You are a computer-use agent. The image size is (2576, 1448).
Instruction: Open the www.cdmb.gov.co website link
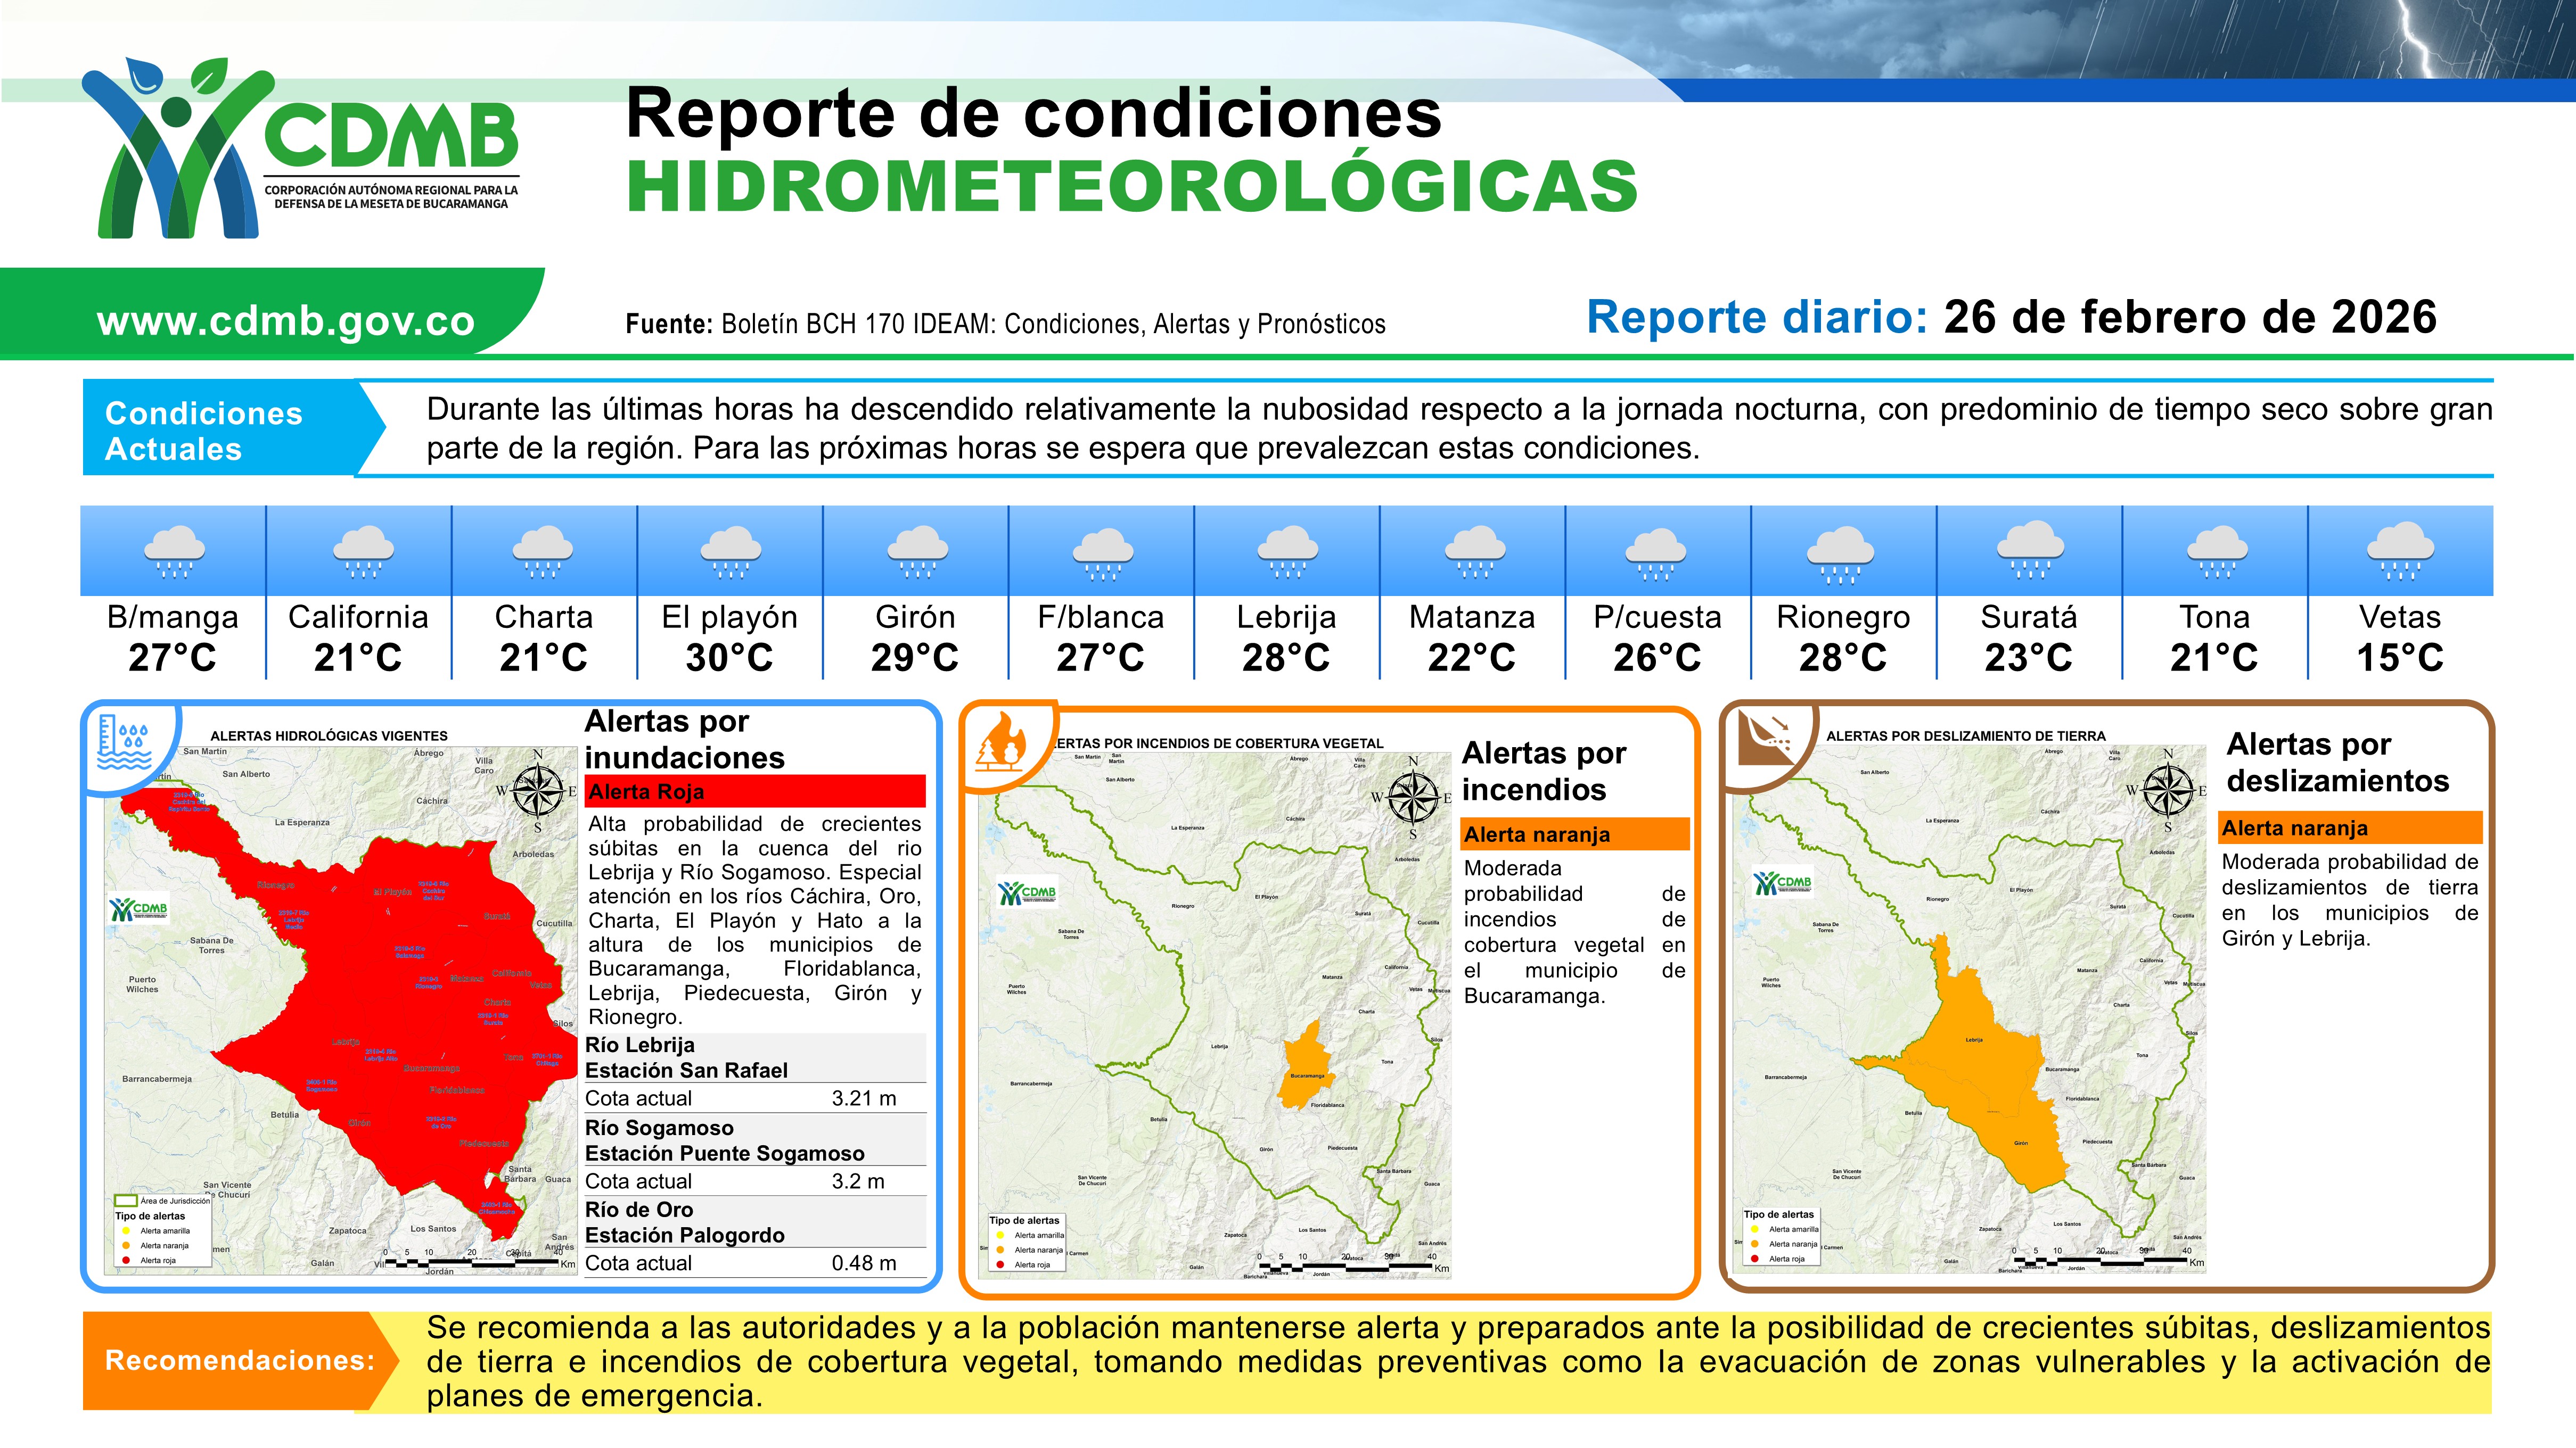pos(285,321)
